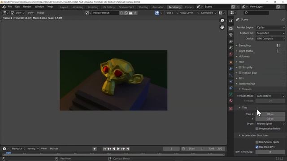The image size is (287, 161).
Task: Open the Material properties tab
Action: pyautogui.click(x=231, y=101)
